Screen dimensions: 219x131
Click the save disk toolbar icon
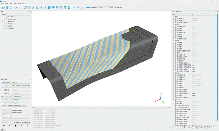(x=7, y=8)
